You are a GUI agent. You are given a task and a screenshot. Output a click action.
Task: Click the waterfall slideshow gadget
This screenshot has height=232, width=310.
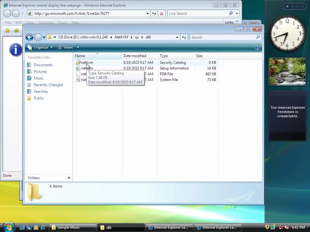point(287,72)
